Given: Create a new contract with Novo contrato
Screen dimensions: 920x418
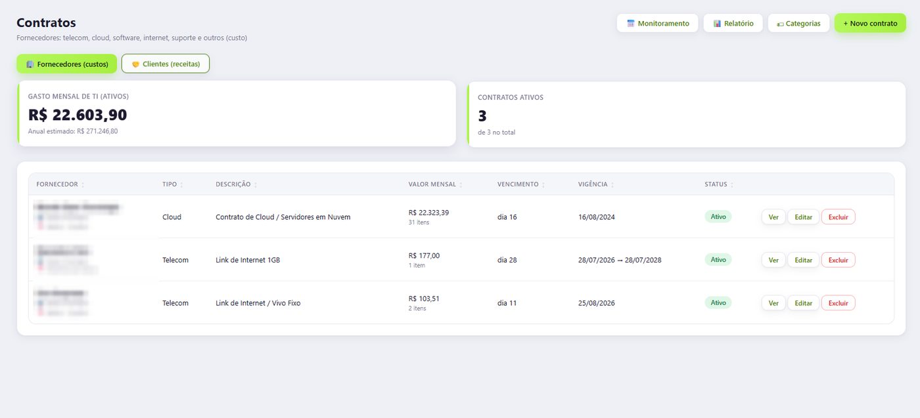Looking at the screenshot, I should click(x=870, y=23).
